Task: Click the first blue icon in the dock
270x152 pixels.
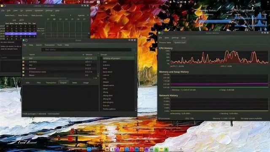Action: point(89,149)
